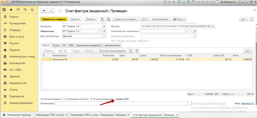Viewport: 257px width, 118px height.
Task: Go back with the left arrow
Action: click(44, 10)
